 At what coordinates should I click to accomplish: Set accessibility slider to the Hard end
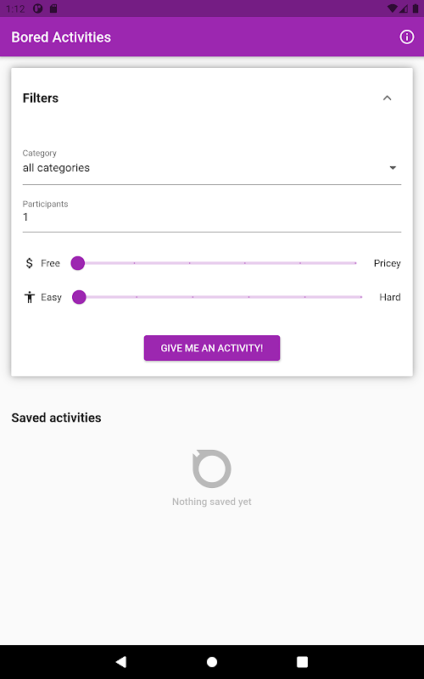[361, 297]
